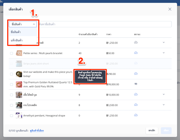This screenshot has width=180, height=140.
Task: Click cloud status icon in ฿1,250.00 first row
Action: pos(136,42)
